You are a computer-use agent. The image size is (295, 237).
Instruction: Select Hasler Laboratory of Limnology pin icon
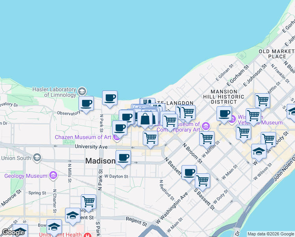point(82,92)
